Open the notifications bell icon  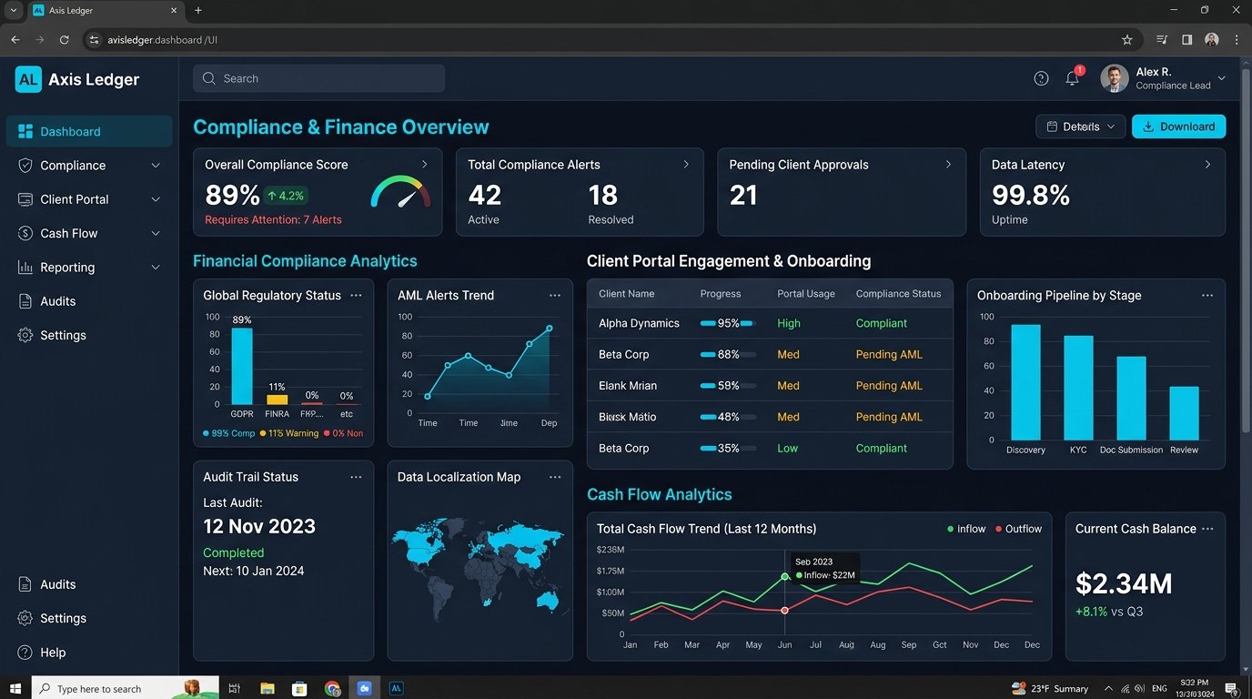[x=1073, y=78]
